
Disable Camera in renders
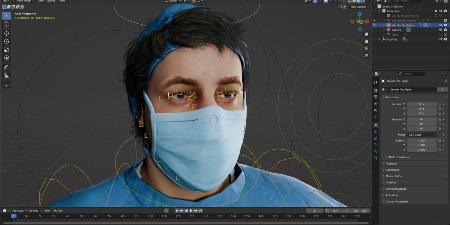[x=445, y=30]
